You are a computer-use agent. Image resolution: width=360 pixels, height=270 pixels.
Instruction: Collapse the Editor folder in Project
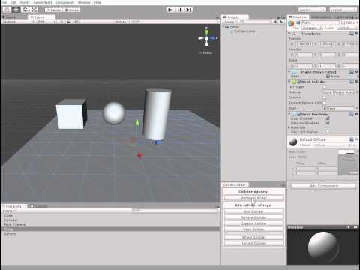coord(224,27)
